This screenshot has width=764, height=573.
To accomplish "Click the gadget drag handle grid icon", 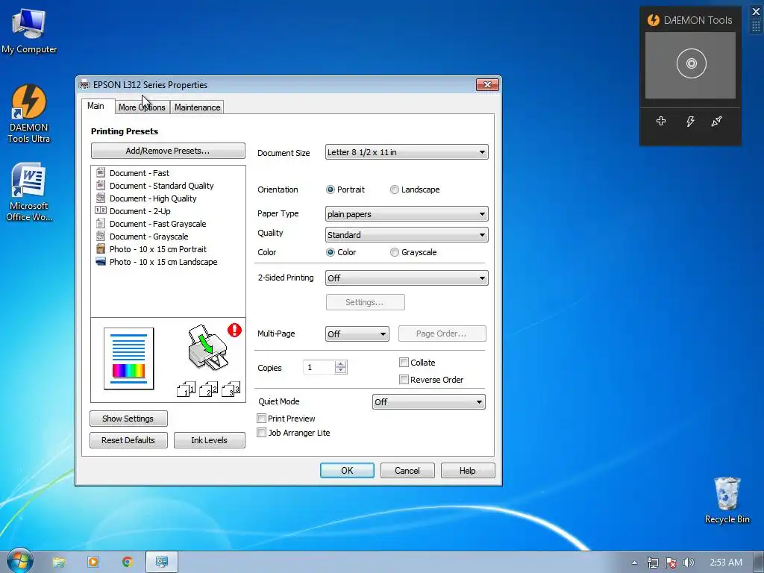I will 757,26.
